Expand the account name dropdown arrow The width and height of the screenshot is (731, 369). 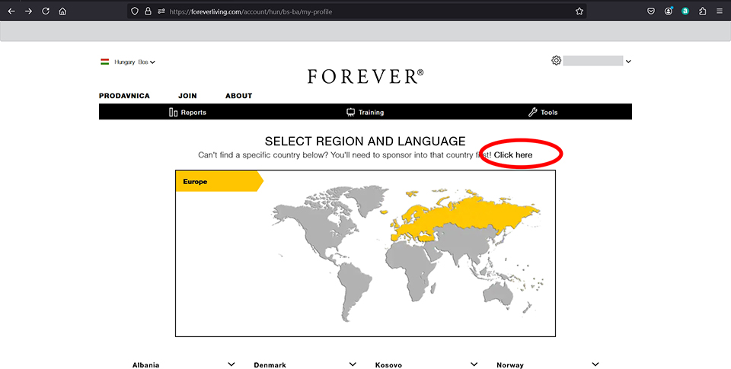[x=628, y=61]
